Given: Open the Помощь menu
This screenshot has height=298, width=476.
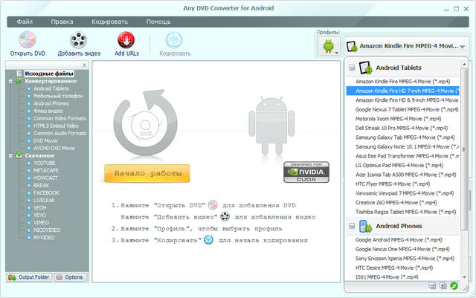Looking at the screenshot, I should click(158, 22).
